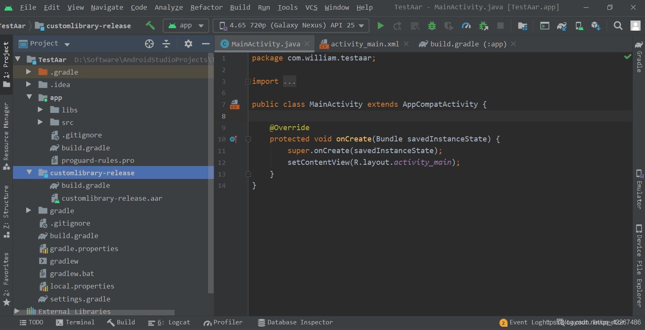Click the Make Project hammer icon
Image resolution: width=645 pixels, height=330 pixels.
pyautogui.click(x=150, y=25)
